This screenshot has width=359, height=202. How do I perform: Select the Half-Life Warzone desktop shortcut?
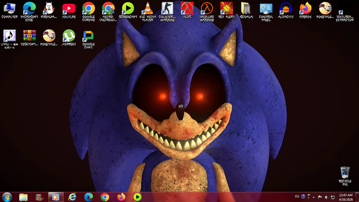tap(207, 12)
